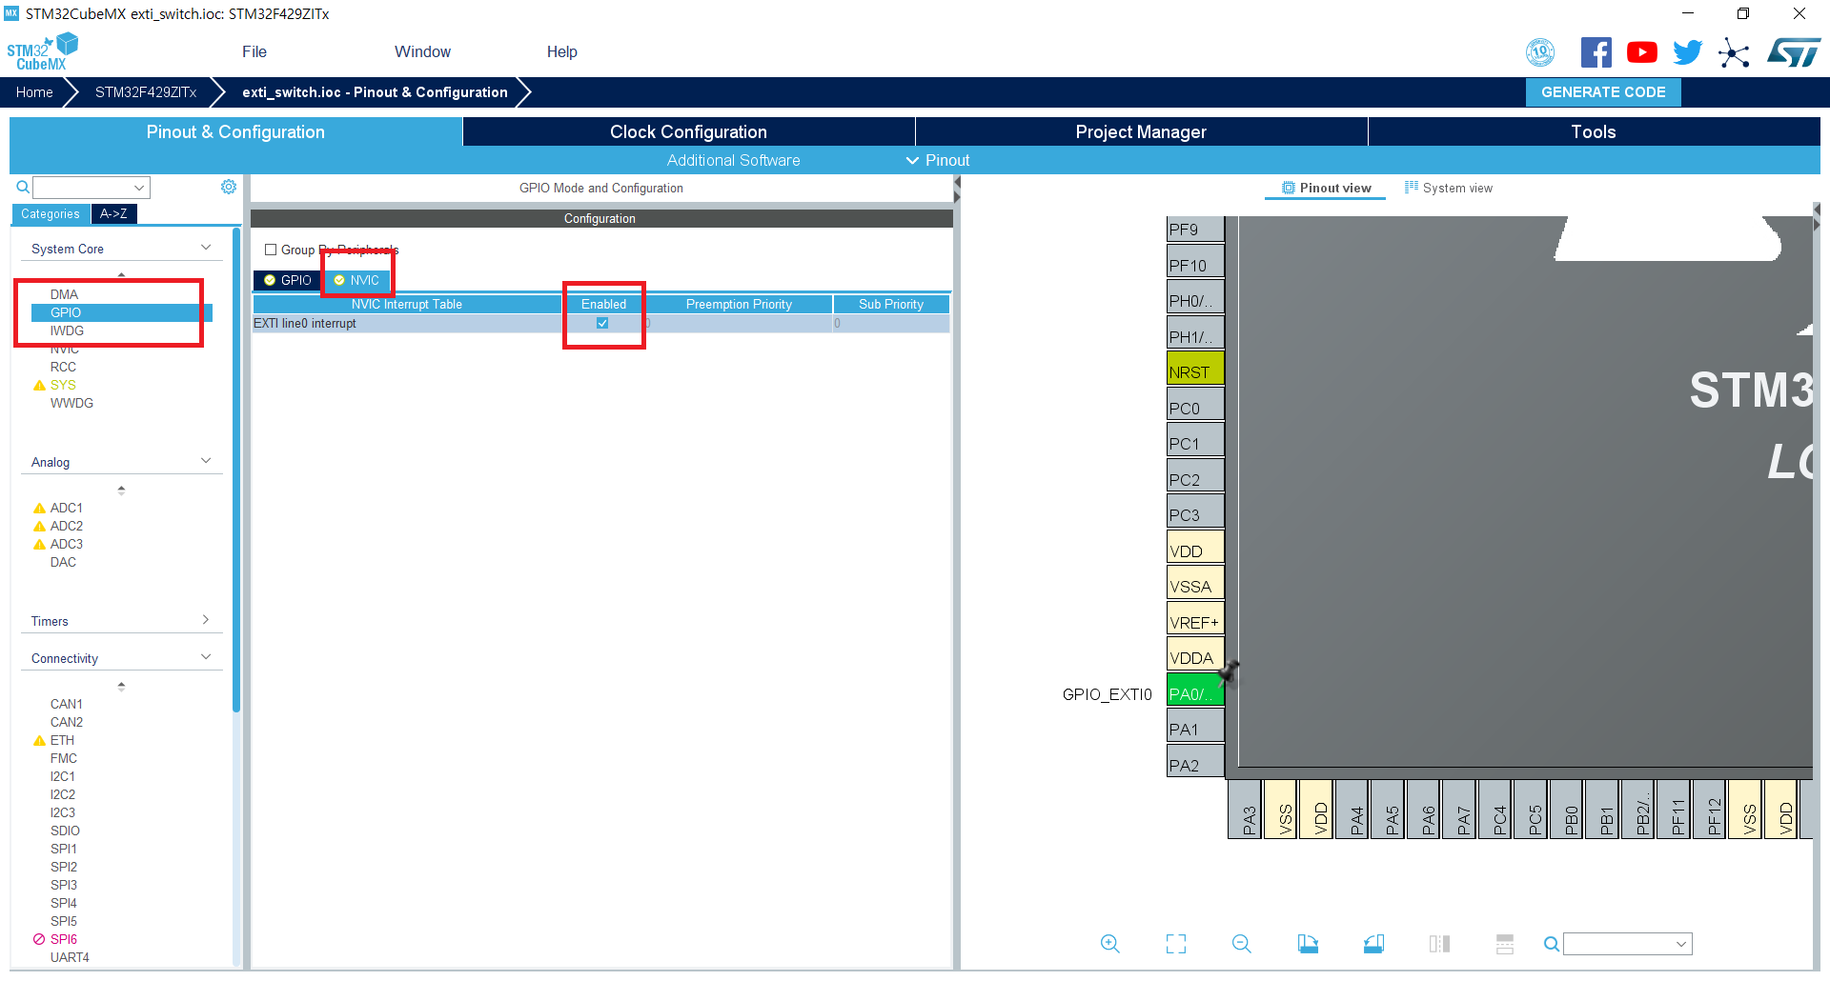Switch to System view
This screenshot has width=1830, height=981.
1448,188
